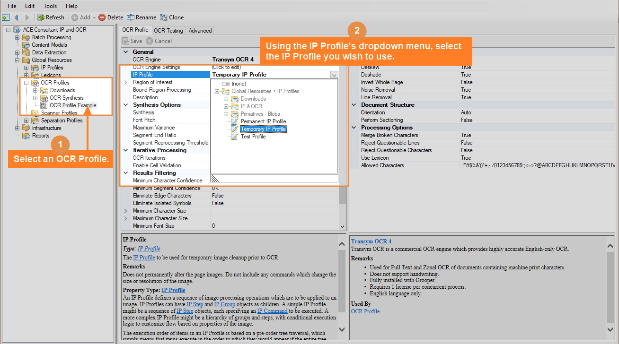
Task: Select OCR Profile Example tree item
Action: coord(73,105)
